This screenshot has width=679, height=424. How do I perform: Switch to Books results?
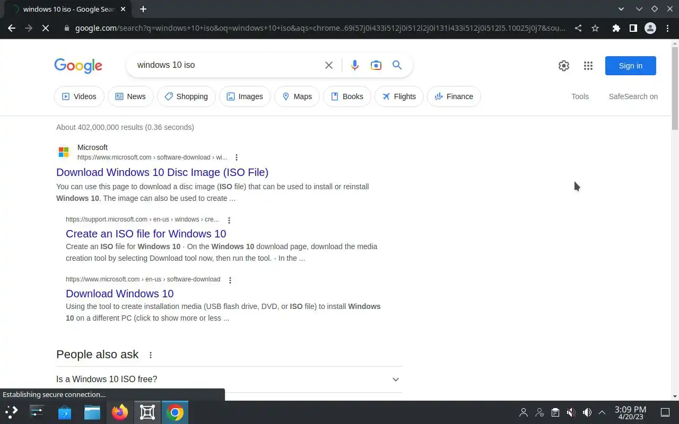coord(347,96)
